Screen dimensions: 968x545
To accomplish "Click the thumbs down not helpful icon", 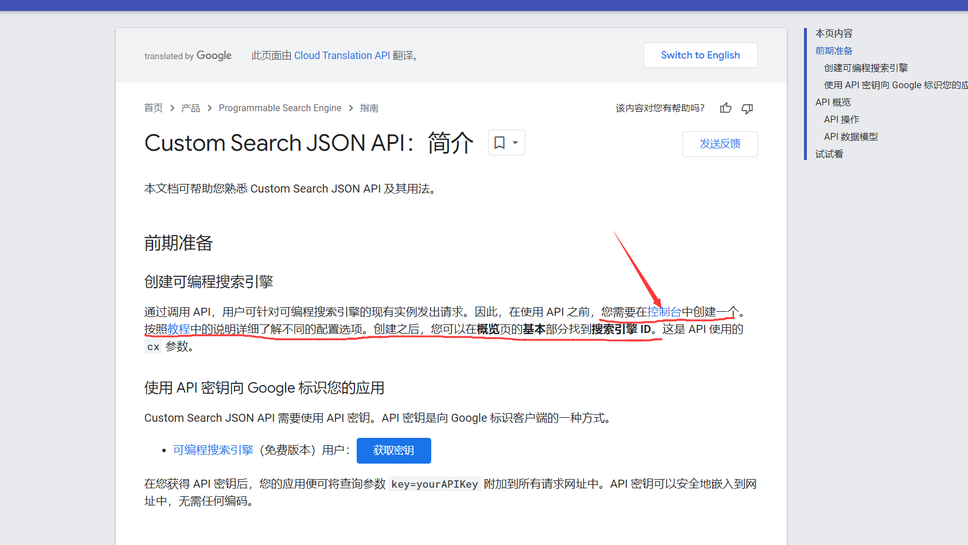I will (747, 108).
